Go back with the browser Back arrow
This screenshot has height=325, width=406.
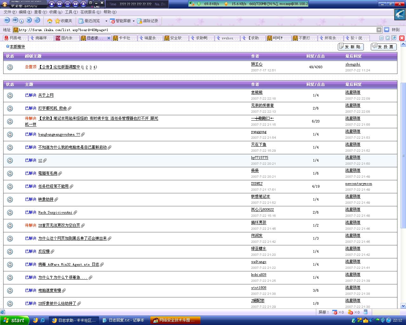(x=7, y=20)
